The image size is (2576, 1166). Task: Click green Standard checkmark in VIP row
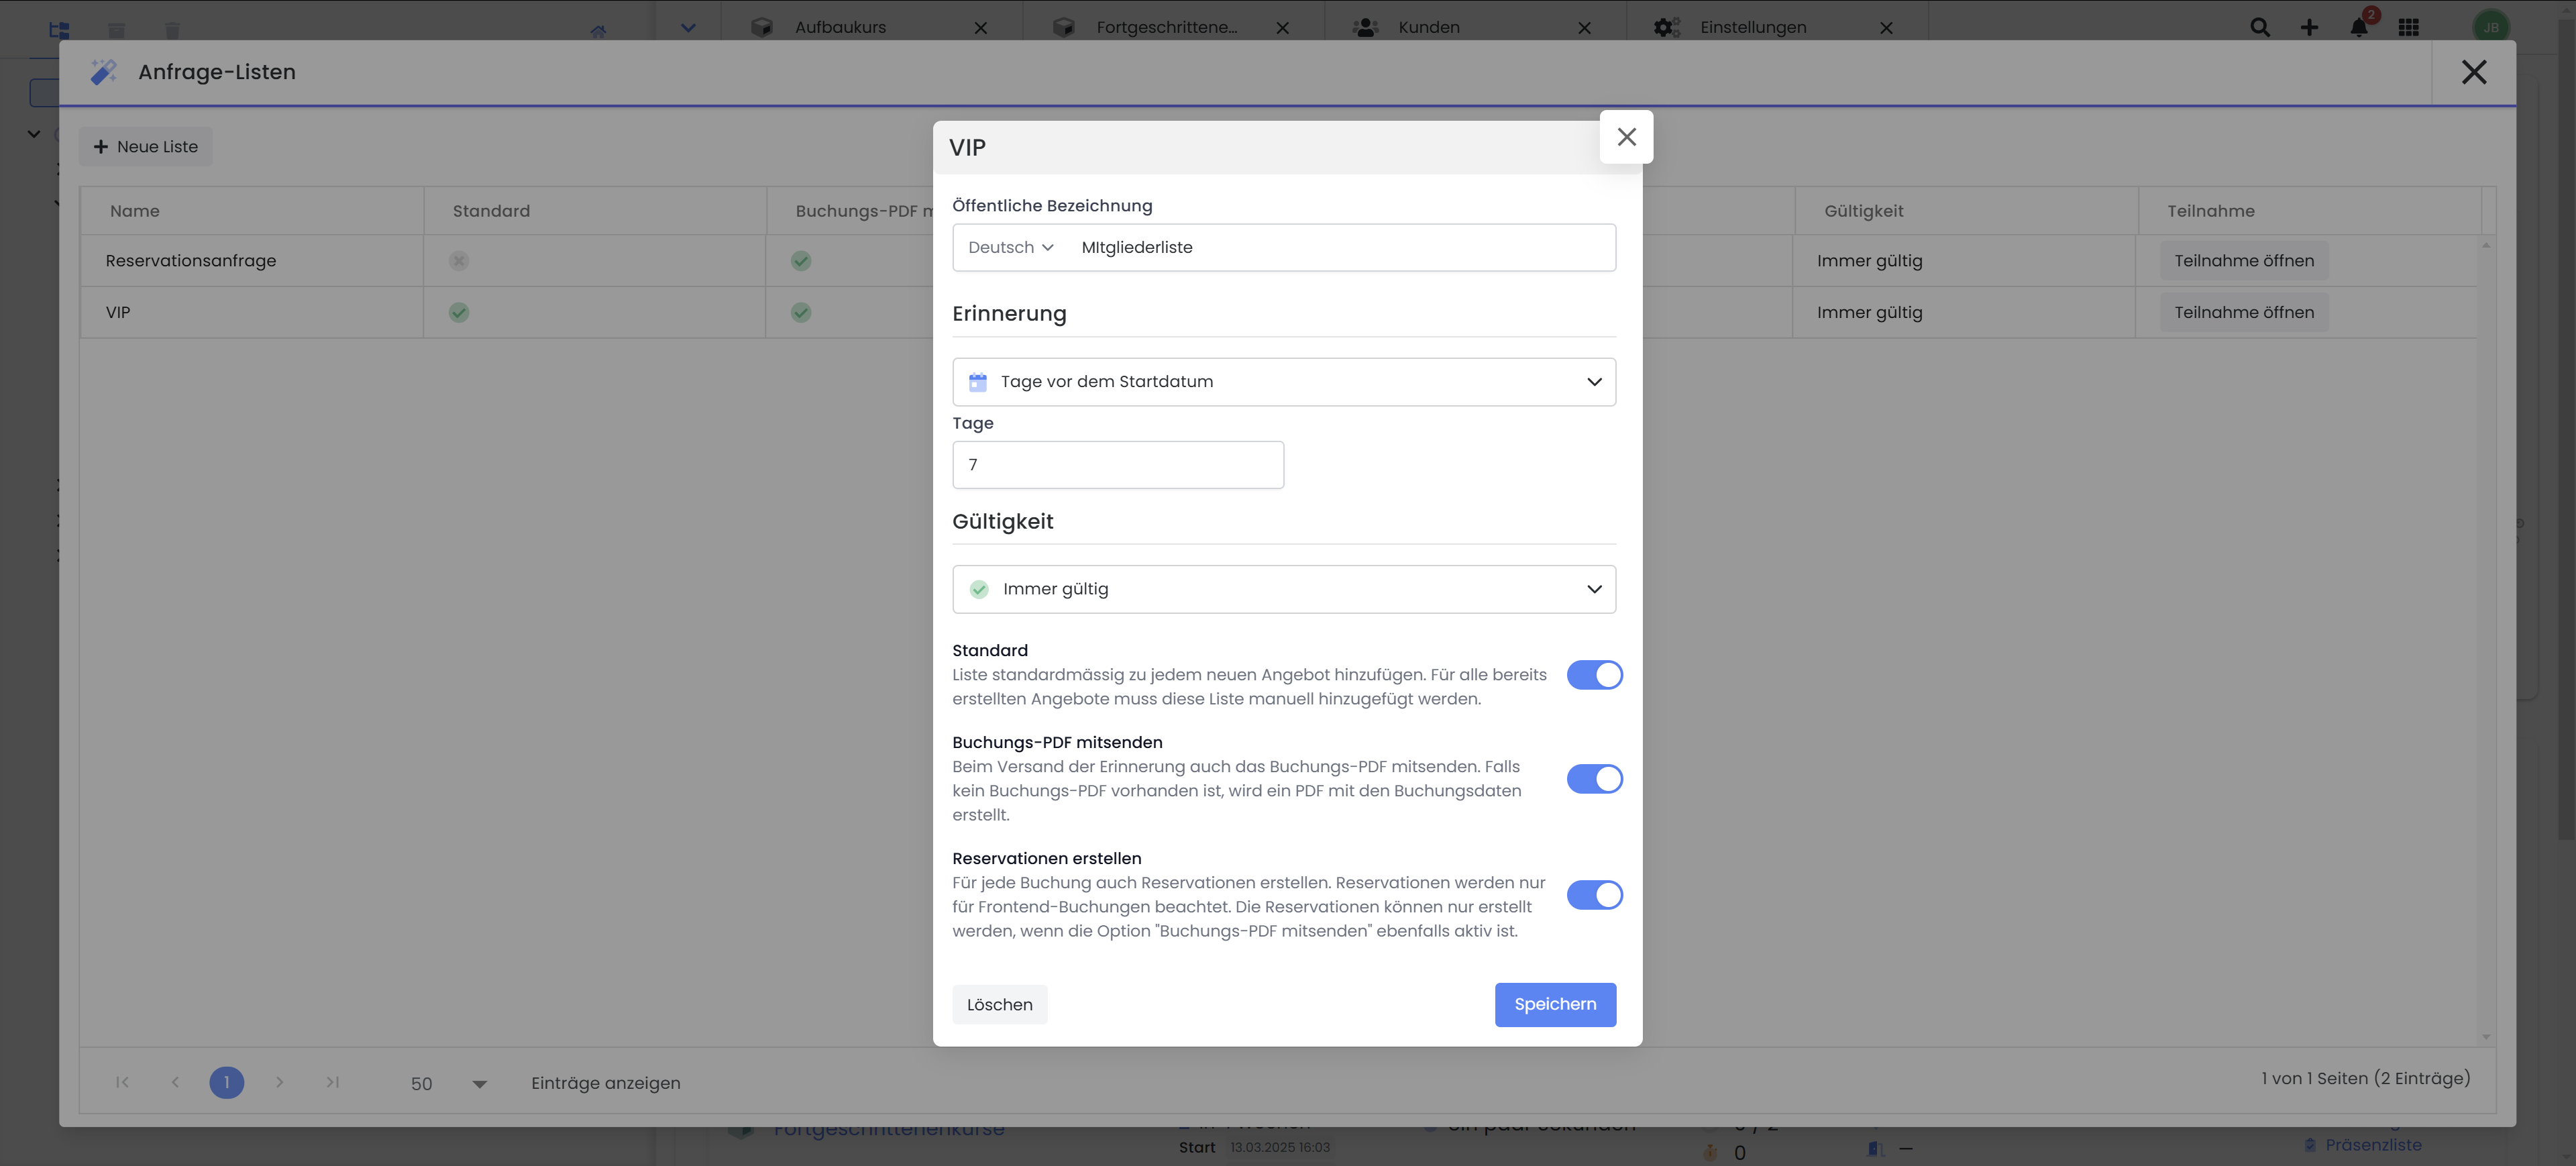pos(459,313)
